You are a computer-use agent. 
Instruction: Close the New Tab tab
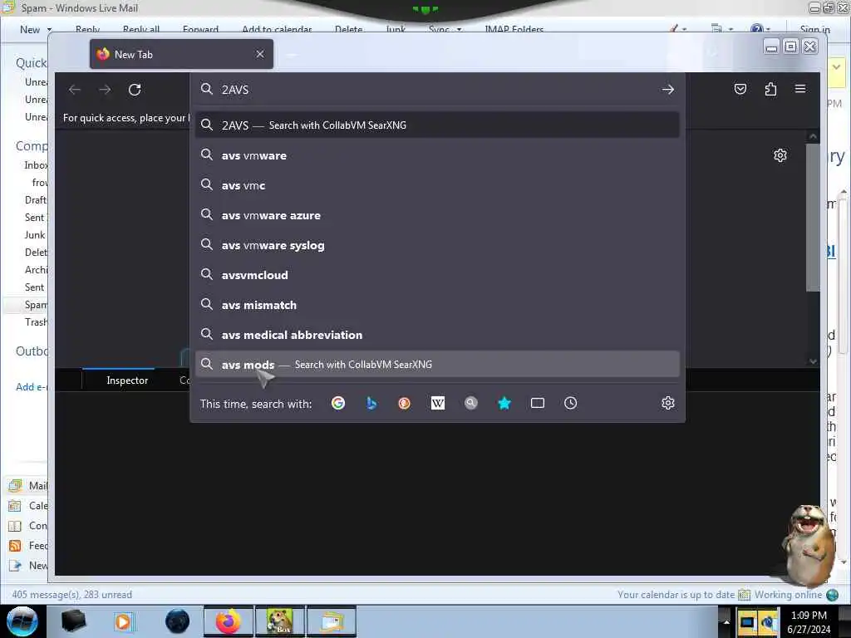(x=260, y=54)
